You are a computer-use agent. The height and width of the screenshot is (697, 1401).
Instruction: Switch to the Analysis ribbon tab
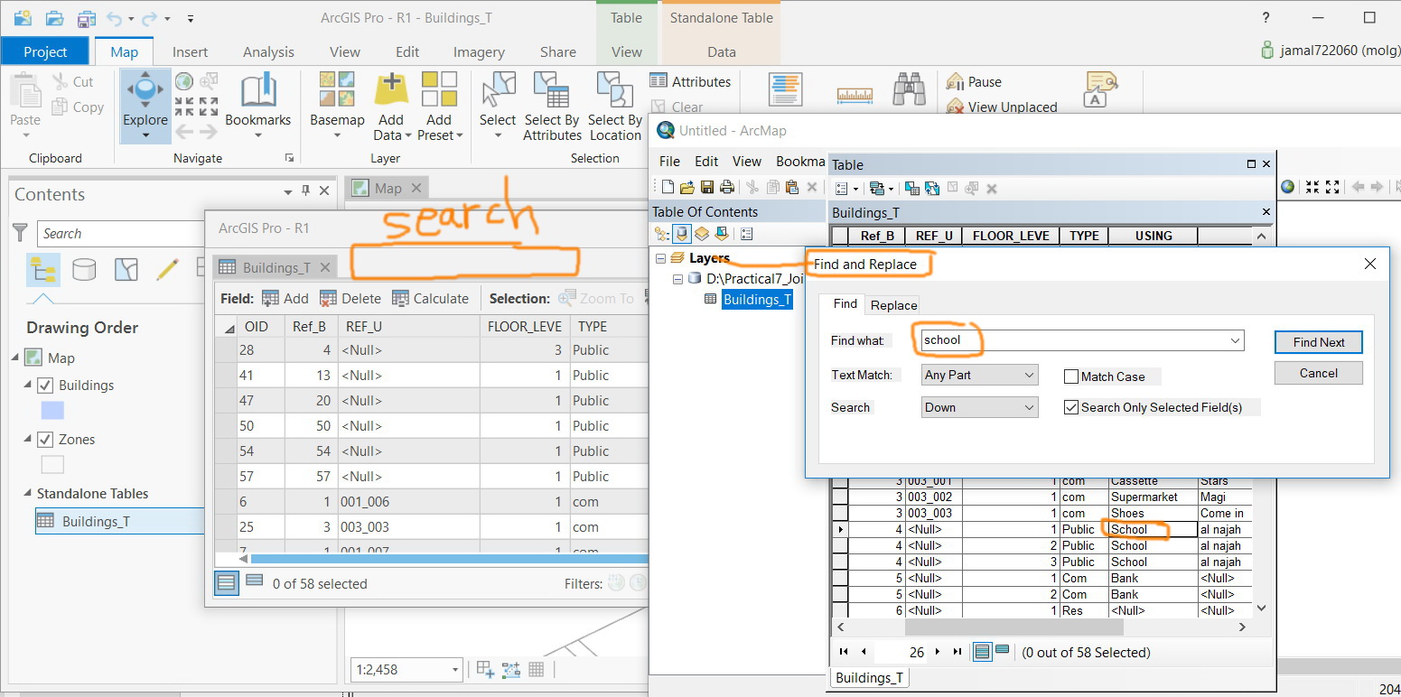[x=268, y=51]
